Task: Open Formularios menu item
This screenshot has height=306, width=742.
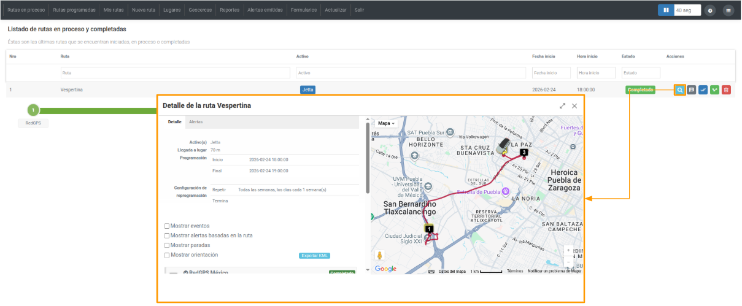Action: (304, 10)
